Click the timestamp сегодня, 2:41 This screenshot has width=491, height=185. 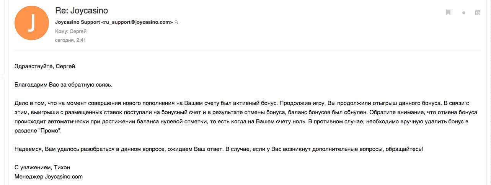70,40
